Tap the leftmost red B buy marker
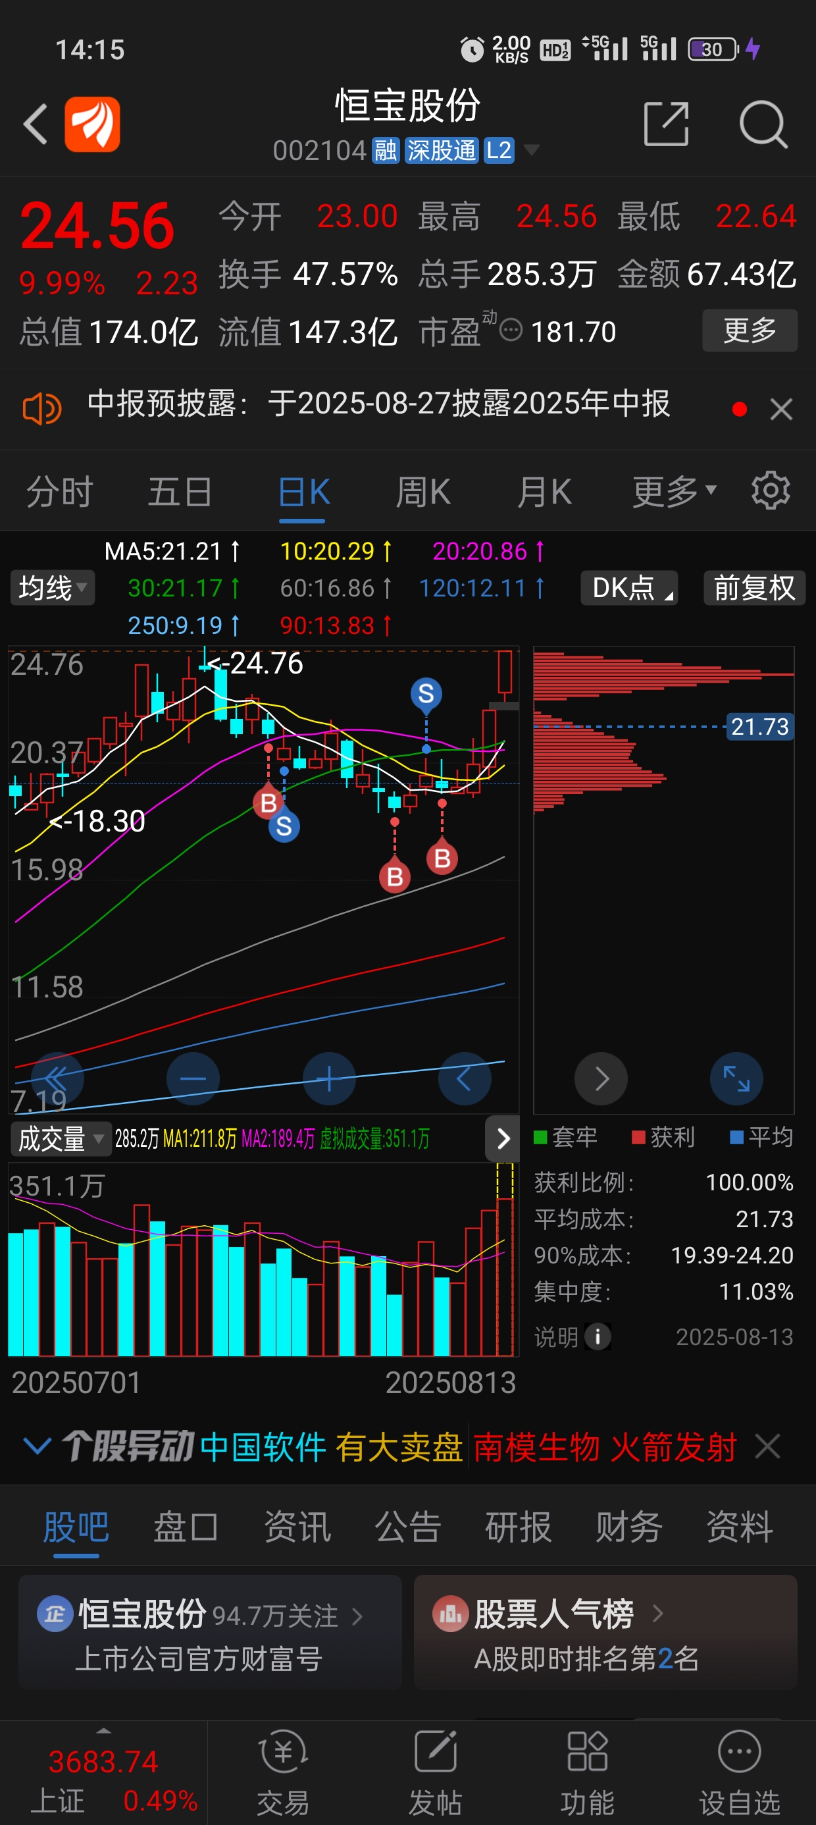 (268, 802)
